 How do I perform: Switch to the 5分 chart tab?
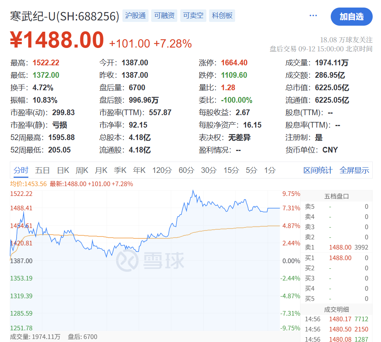(x=251, y=170)
